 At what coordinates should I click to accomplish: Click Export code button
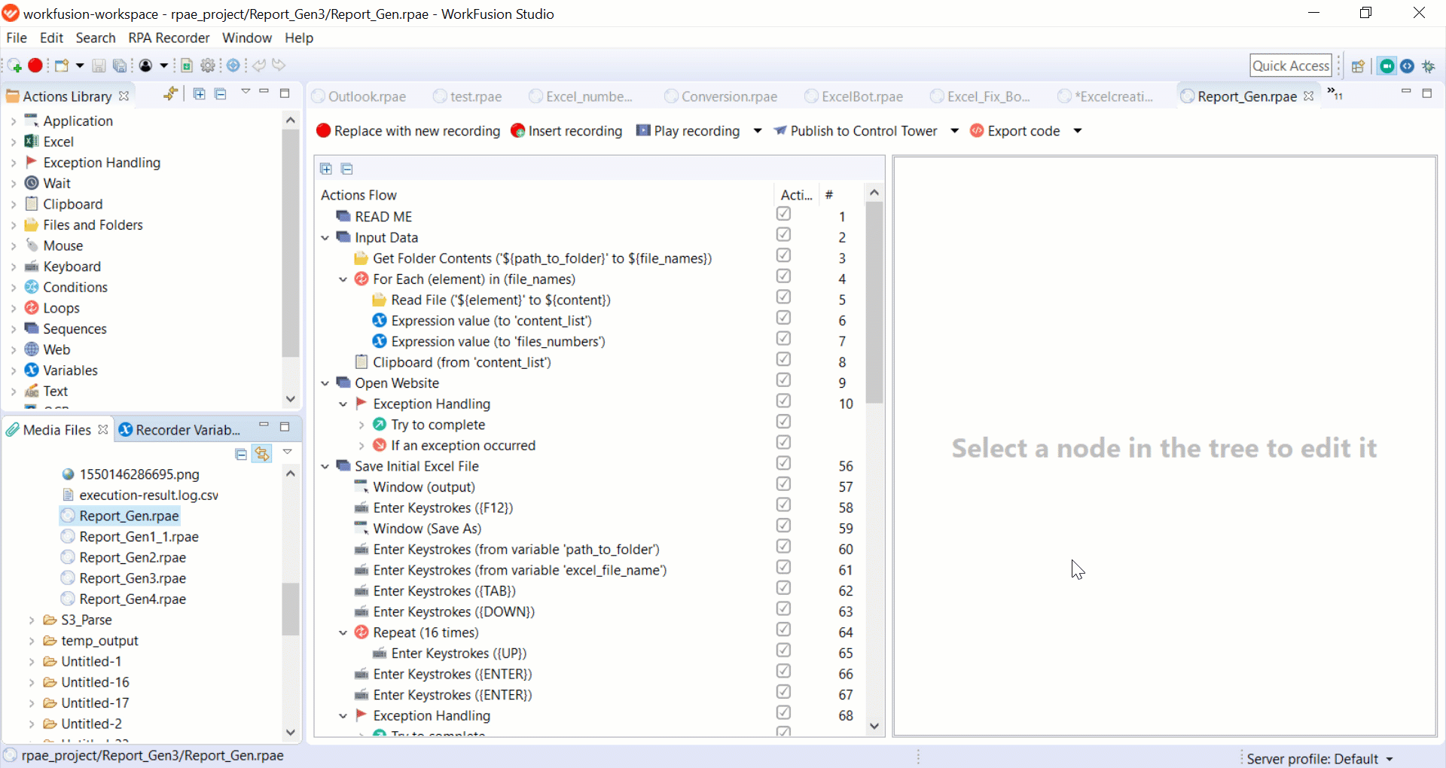coord(1015,131)
